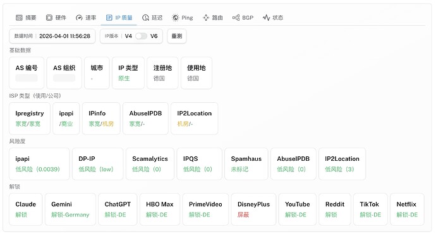Click the speedometer icon for 速率
This screenshot has height=234, width=436.
[x=79, y=18]
